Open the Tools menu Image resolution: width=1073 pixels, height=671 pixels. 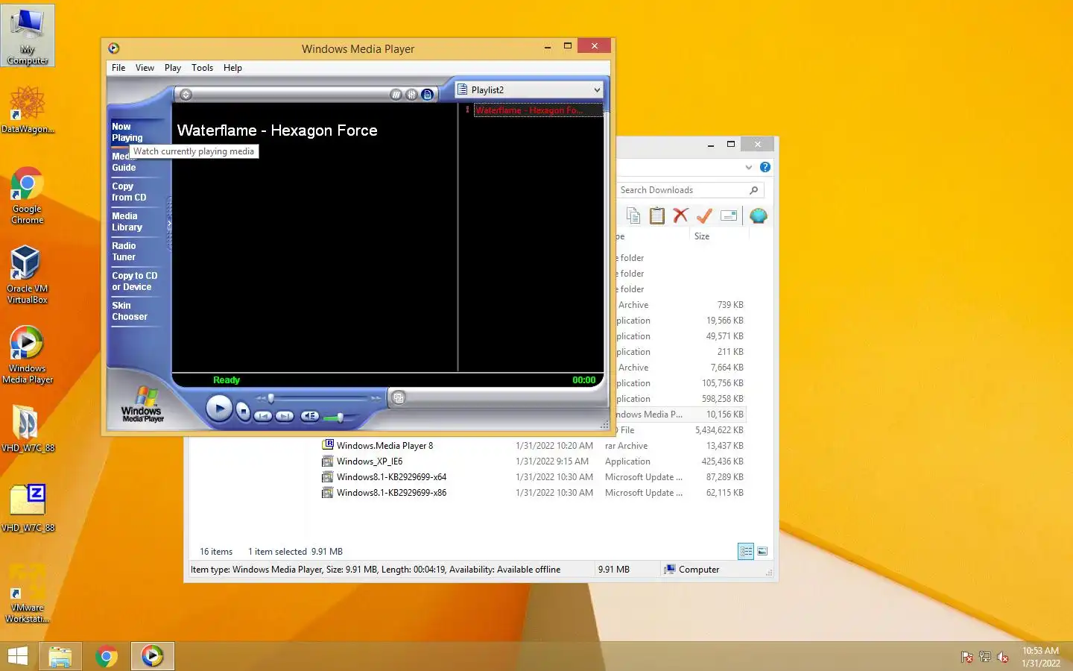(x=202, y=68)
